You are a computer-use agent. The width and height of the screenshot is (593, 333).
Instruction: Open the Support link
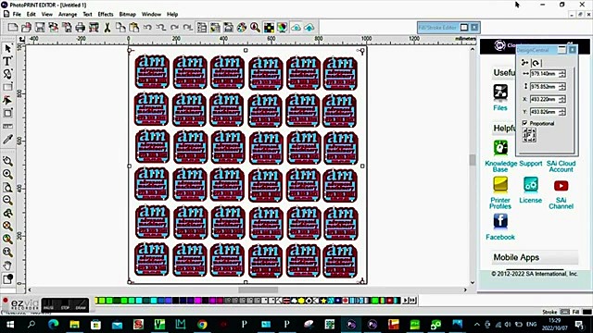pyautogui.click(x=531, y=164)
